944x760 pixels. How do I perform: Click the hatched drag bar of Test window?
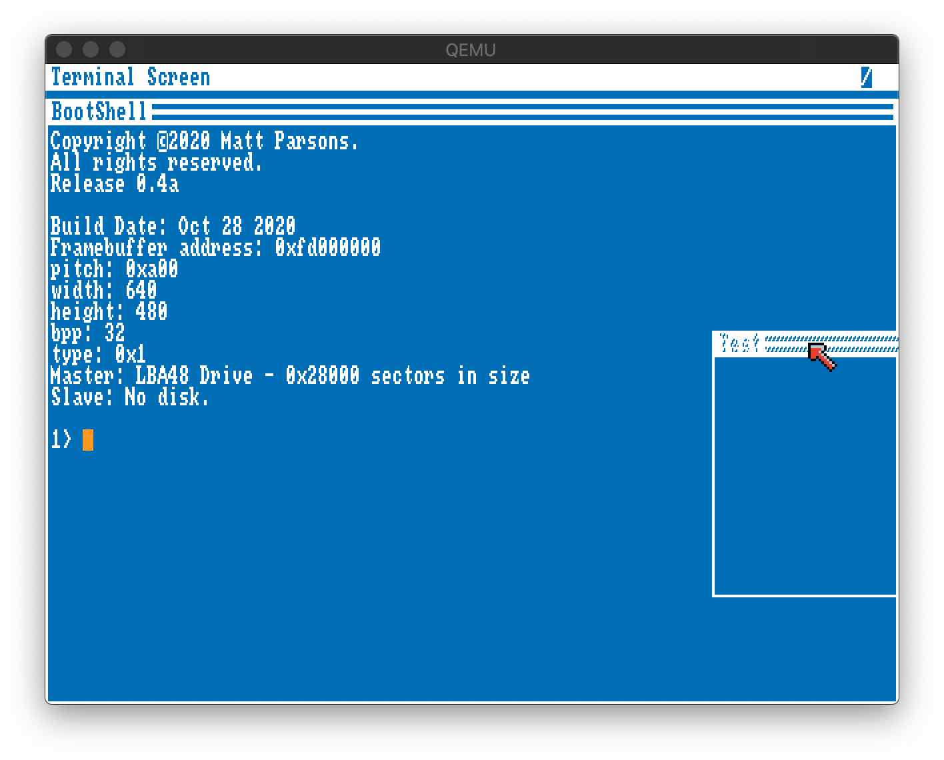(831, 343)
